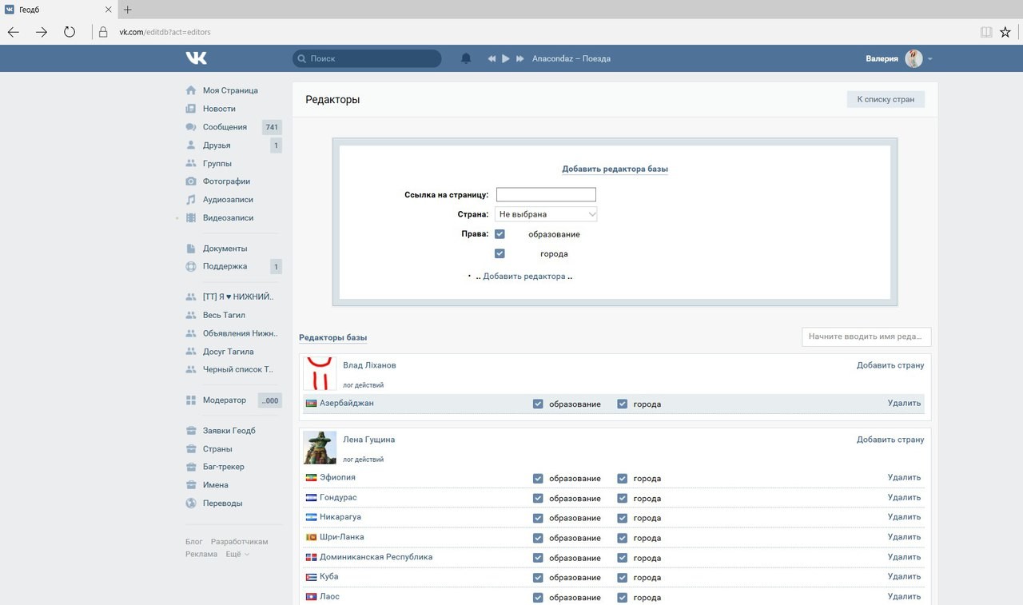Open the Лаос country link
This screenshot has height=605, width=1023.
pyautogui.click(x=329, y=596)
